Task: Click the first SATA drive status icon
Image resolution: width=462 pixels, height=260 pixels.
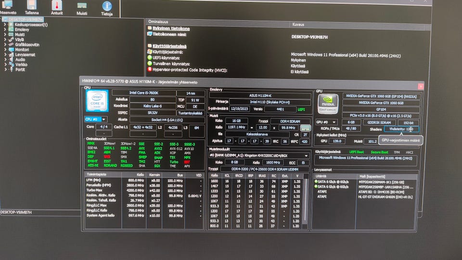Action: (316, 182)
